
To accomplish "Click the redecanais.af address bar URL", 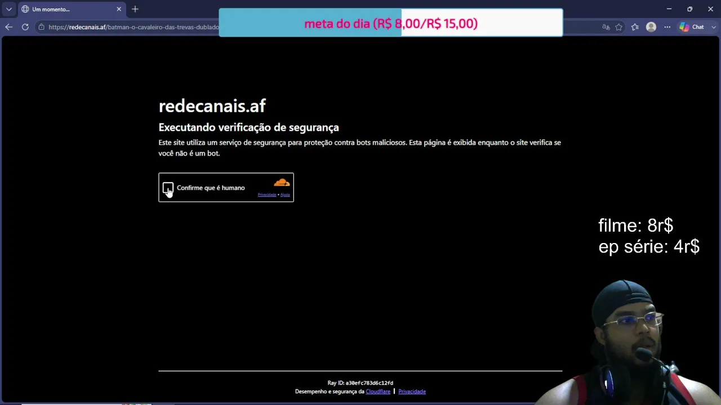I will coord(133,27).
